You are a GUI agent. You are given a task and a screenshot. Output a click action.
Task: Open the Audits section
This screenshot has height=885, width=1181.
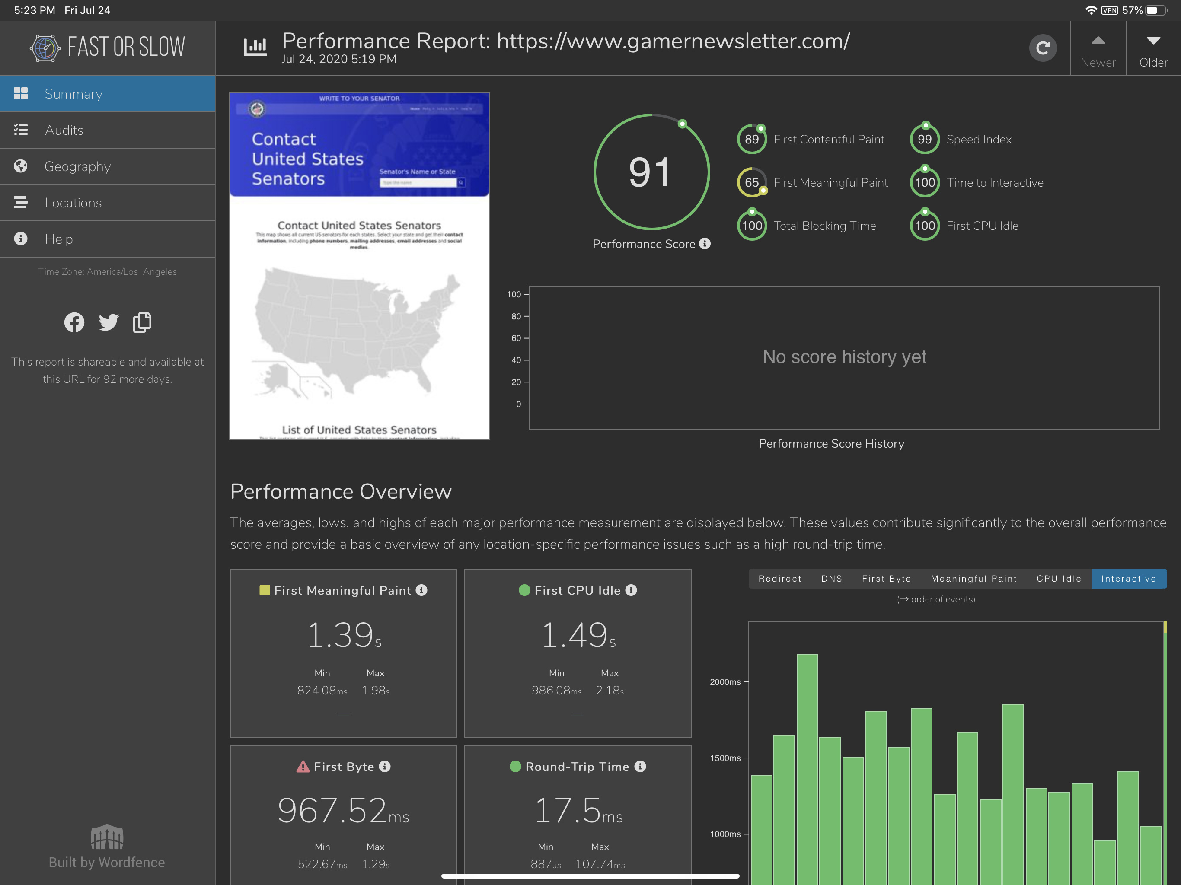tap(108, 130)
